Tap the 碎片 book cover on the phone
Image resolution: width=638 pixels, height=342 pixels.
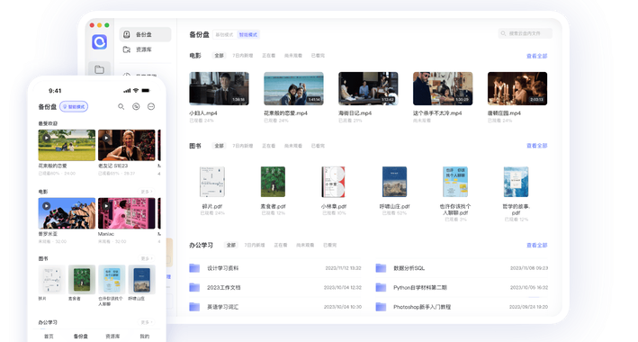(x=51, y=279)
